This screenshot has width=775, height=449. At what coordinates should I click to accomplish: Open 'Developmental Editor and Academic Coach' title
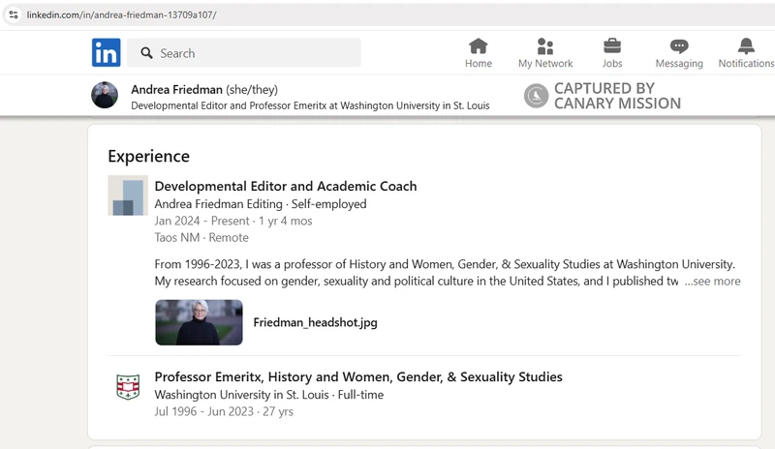pyautogui.click(x=286, y=186)
